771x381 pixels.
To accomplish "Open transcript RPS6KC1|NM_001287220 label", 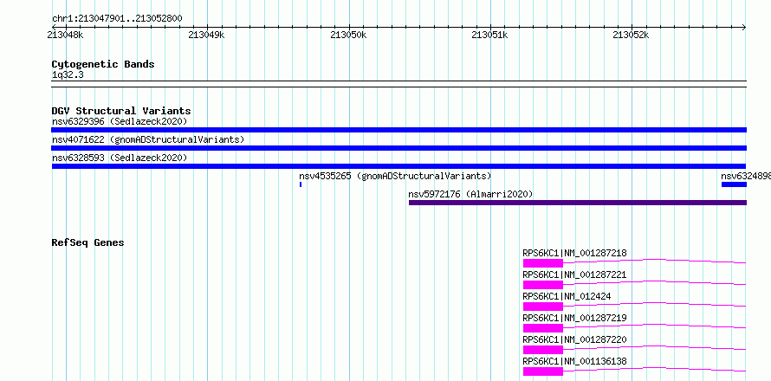I will [x=574, y=339].
